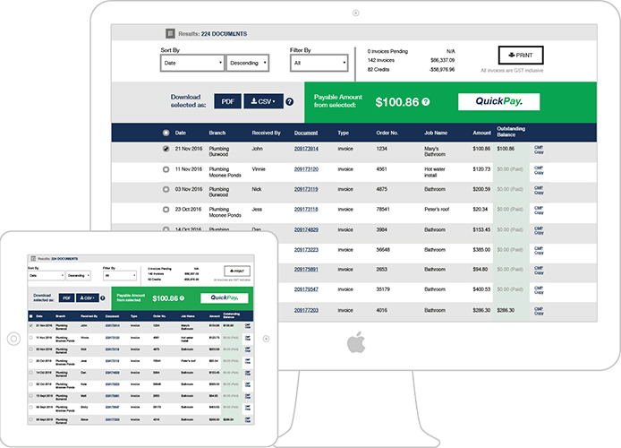The height and width of the screenshot is (448, 621).
Task: Click the CMP Copy icon for invoice 209173119
Action: 539,192
